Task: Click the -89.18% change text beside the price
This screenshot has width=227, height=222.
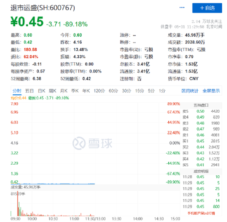Action: tap(75, 24)
